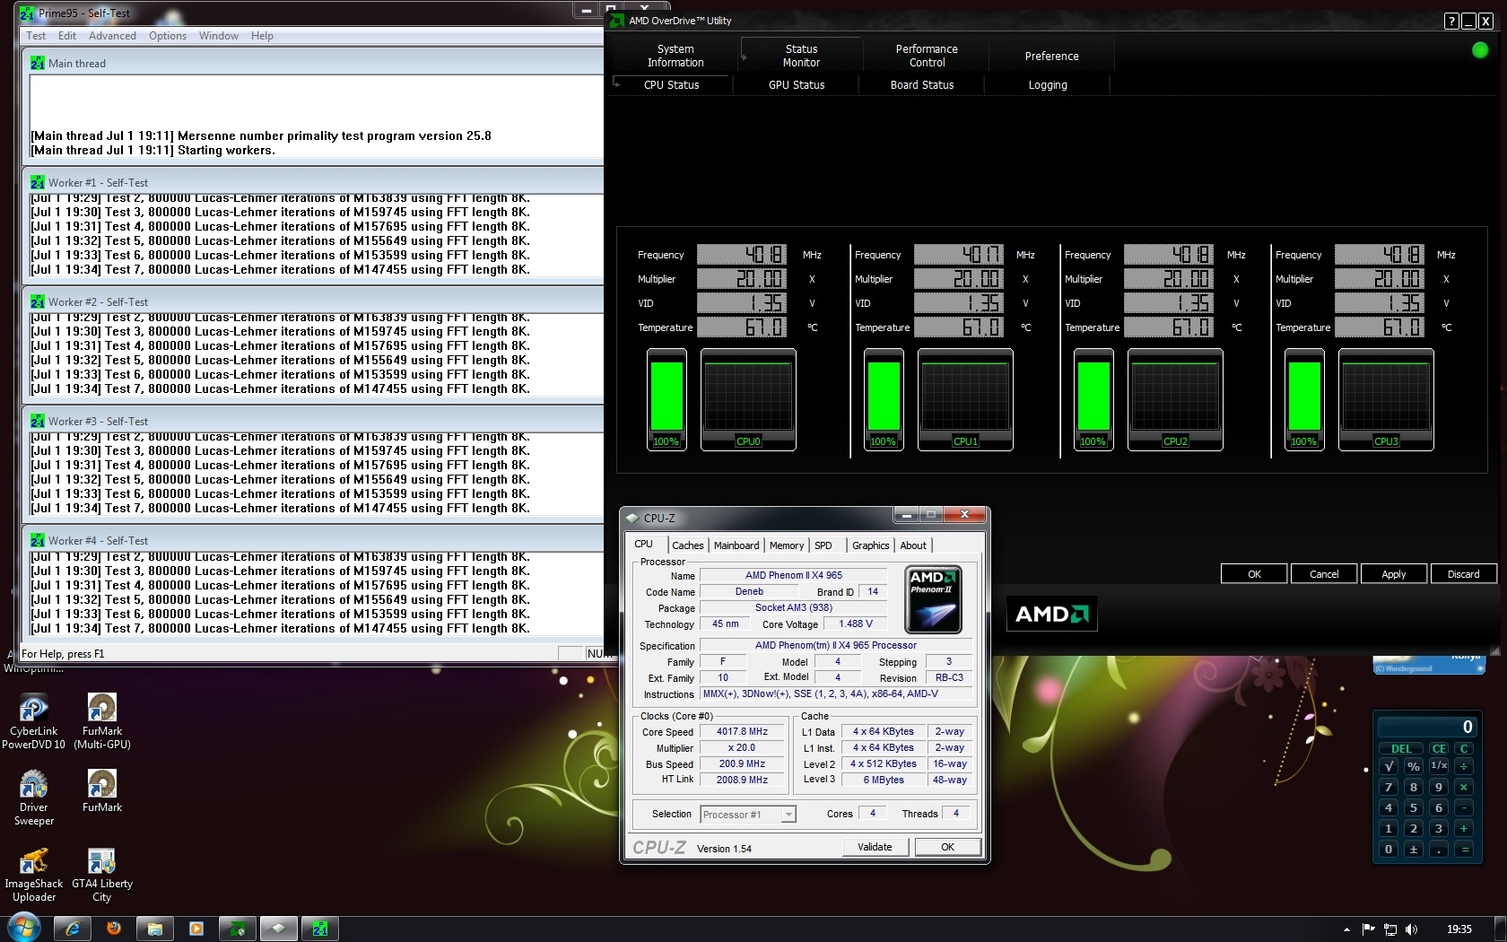The height and width of the screenshot is (942, 1507).
Task: Click the Validate button in CPU-Z
Action: pyautogui.click(x=875, y=847)
